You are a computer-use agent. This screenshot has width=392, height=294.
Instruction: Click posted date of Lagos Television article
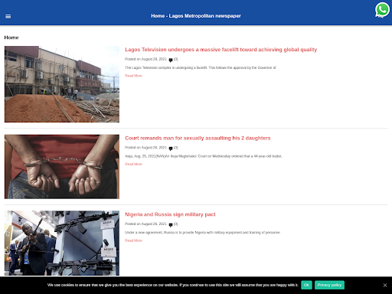[145, 59]
